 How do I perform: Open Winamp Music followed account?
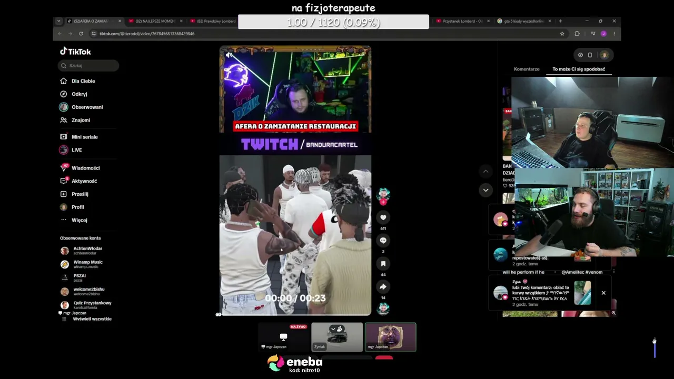tap(81, 264)
